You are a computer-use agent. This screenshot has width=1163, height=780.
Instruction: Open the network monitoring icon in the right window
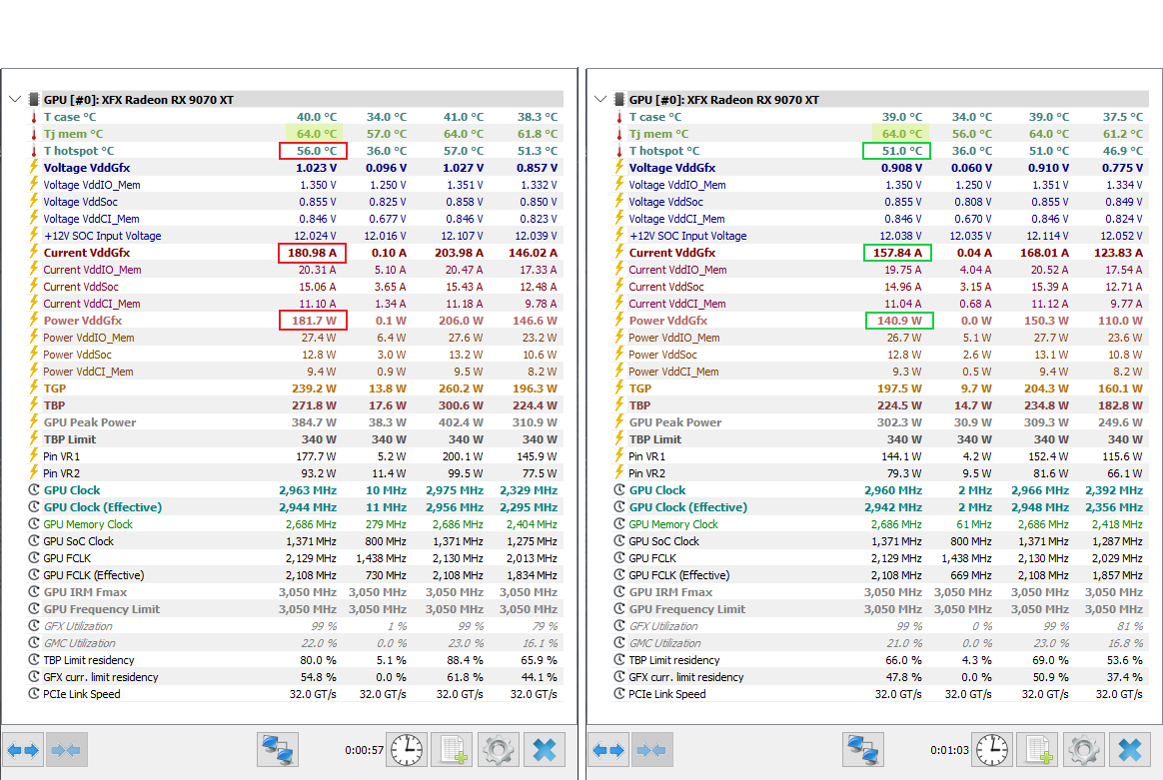click(x=864, y=750)
